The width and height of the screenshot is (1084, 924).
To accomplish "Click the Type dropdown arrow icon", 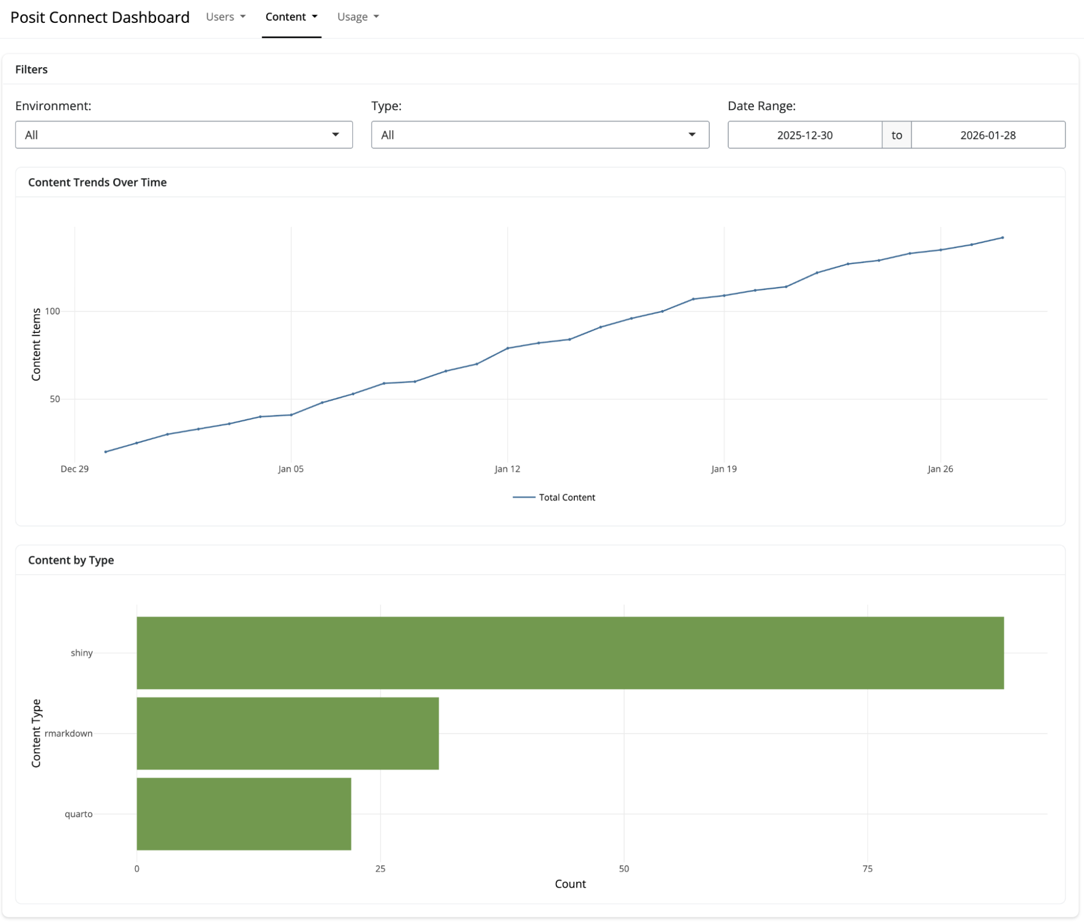I will (692, 135).
